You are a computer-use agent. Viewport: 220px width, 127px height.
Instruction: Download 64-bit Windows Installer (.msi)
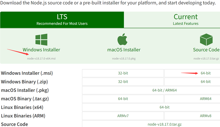click(206, 73)
